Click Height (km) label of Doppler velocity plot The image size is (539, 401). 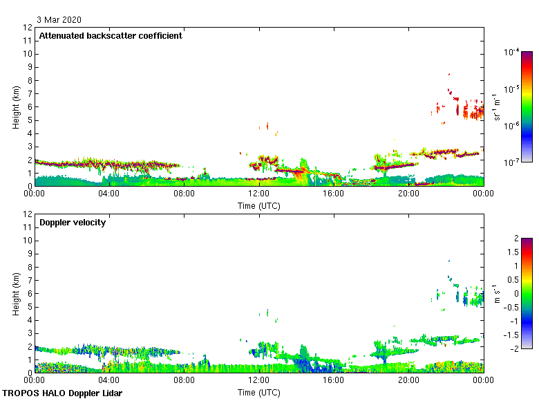[x=16, y=293]
